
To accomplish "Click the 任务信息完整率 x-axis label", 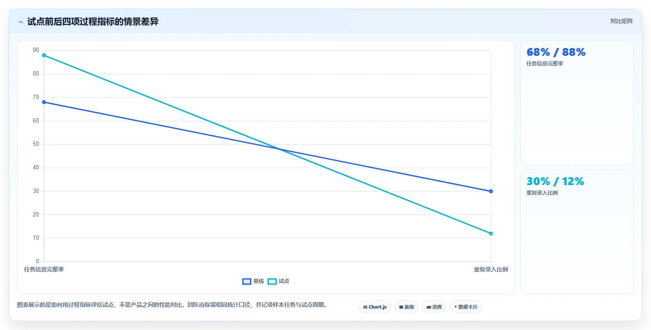I will (x=44, y=269).
